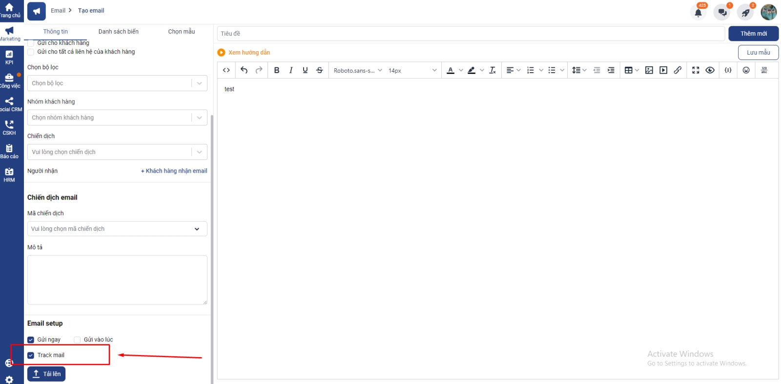Click the undo arrow in editor toolbar

tap(244, 70)
